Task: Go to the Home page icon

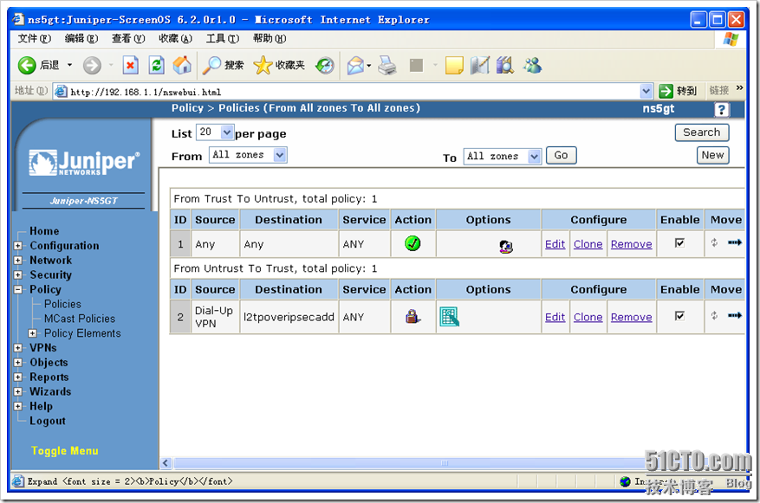Action: 182,65
